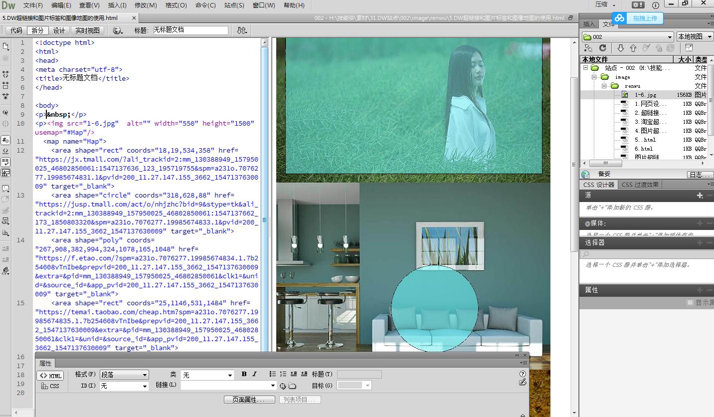Click the 实时视图 live view button
This screenshot has height=417, width=714.
pyautogui.click(x=87, y=30)
